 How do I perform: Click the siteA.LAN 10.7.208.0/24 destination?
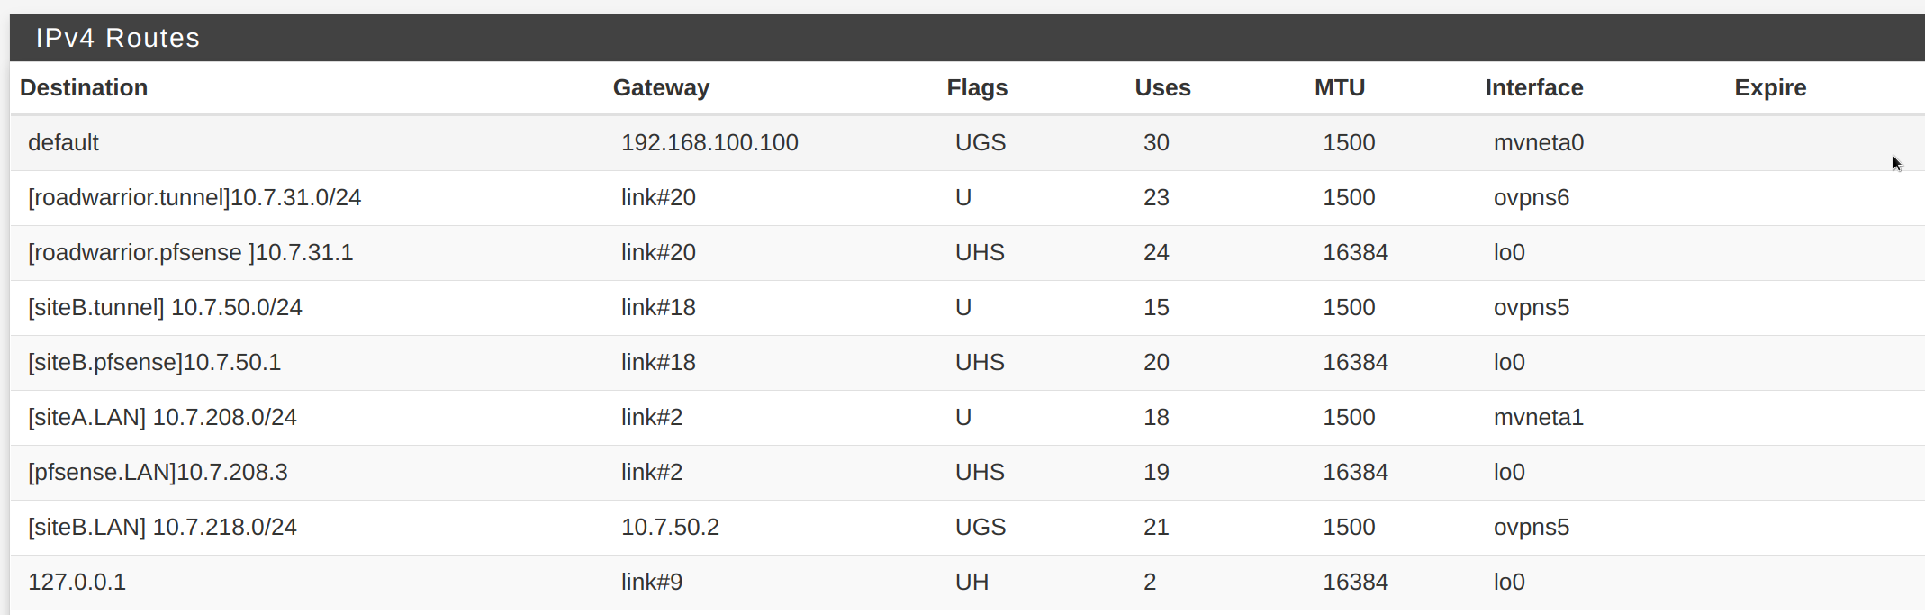(x=162, y=417)
